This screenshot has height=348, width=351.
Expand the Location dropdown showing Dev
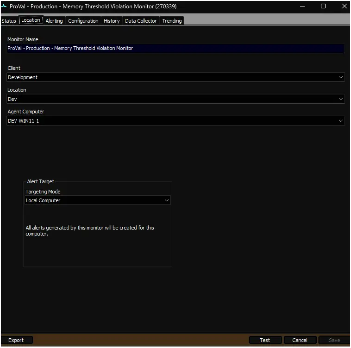click(x=175, y=99)
